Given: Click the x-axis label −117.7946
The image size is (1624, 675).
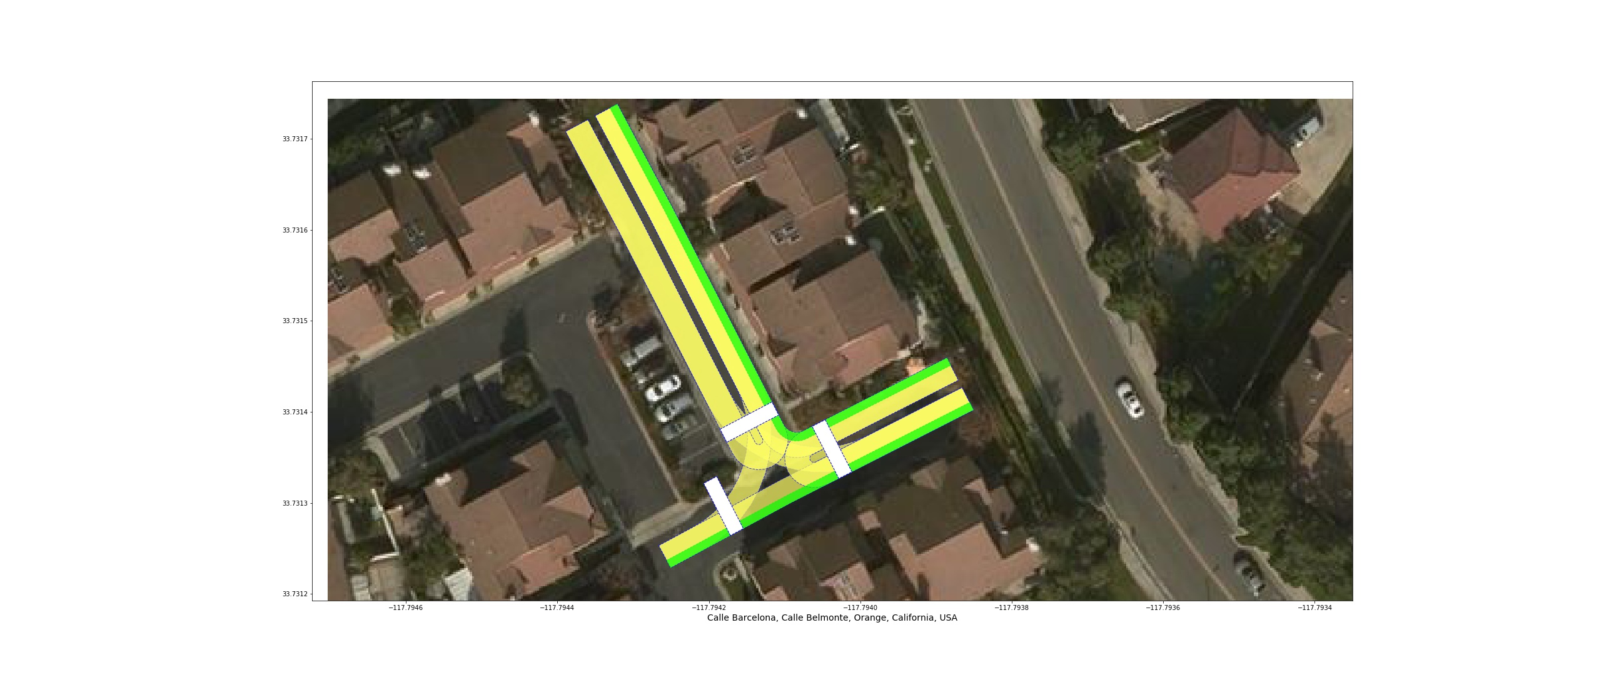Looking at the screenshot, I should [x=405, y=607].
